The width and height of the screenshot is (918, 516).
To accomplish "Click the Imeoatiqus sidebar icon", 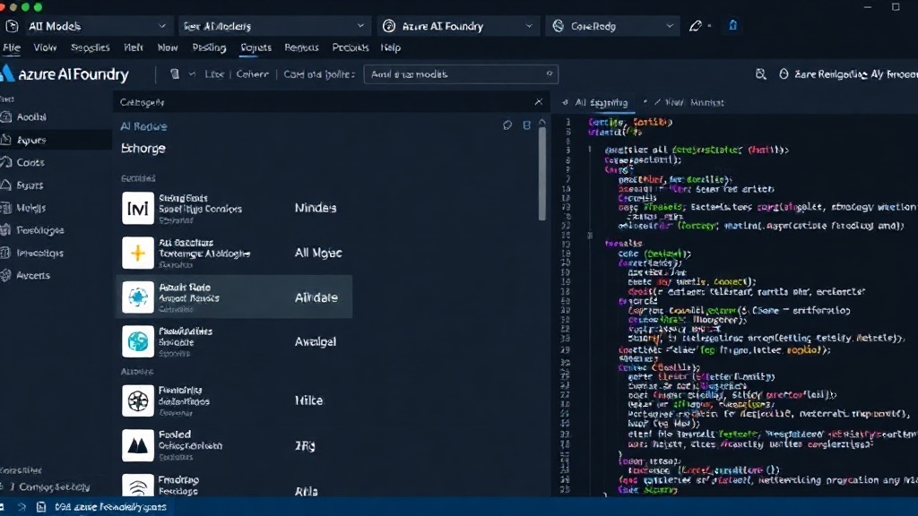I will point(6,253).
